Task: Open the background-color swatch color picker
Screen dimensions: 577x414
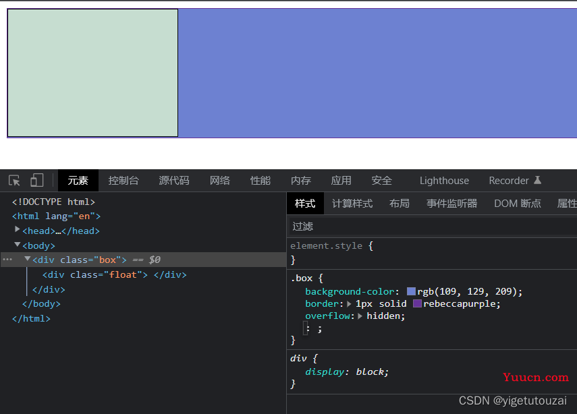Action: pyautogui.click(x=411, y=291)
